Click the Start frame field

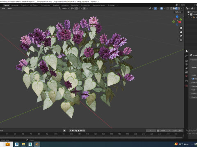(165, 131)
